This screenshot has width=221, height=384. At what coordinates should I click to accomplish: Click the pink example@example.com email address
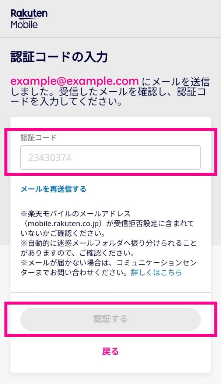click(x=74, y=81)
